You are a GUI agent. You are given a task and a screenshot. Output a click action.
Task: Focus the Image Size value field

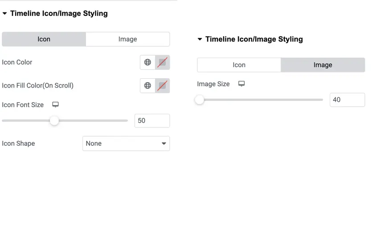(348, 100)
